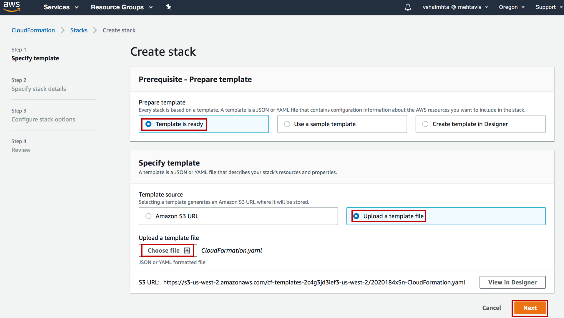Click the JSON or YAML formatted file hint
The width and height of the screenshot is (564, 318).
tap(172, 262)
